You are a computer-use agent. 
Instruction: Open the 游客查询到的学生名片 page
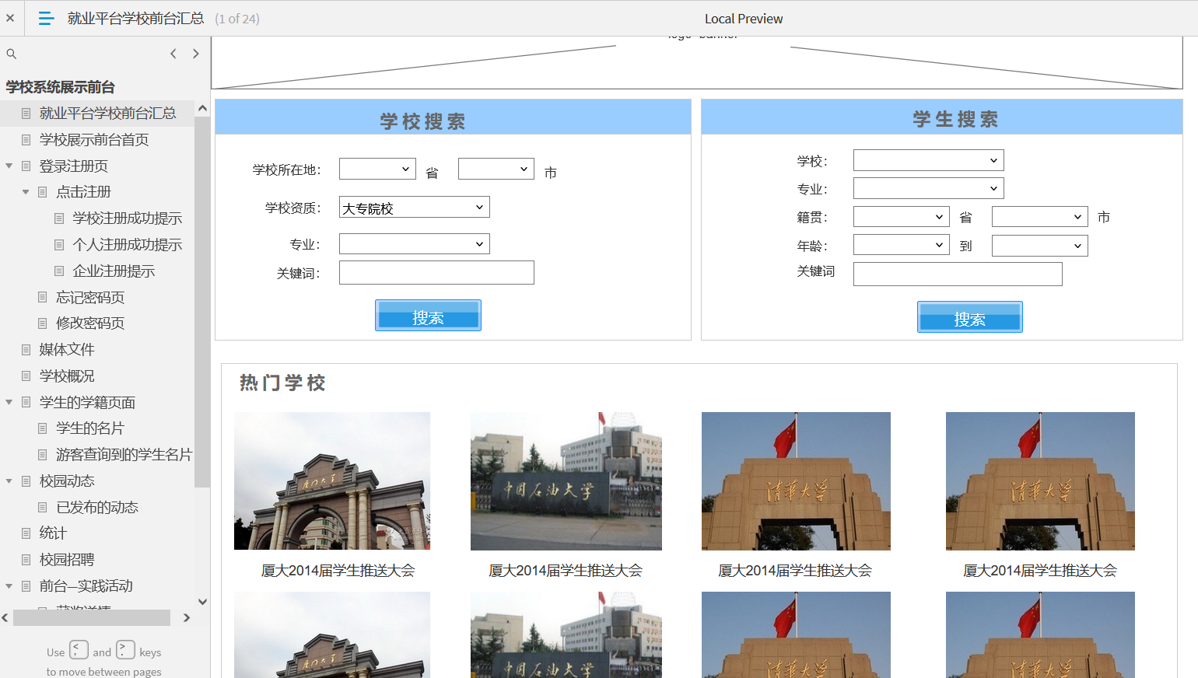tap(124, 455)
